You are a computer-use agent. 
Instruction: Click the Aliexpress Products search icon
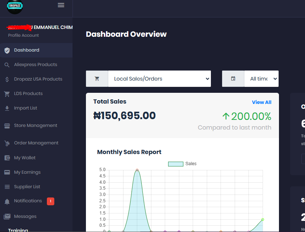click(x=7, y=65)
